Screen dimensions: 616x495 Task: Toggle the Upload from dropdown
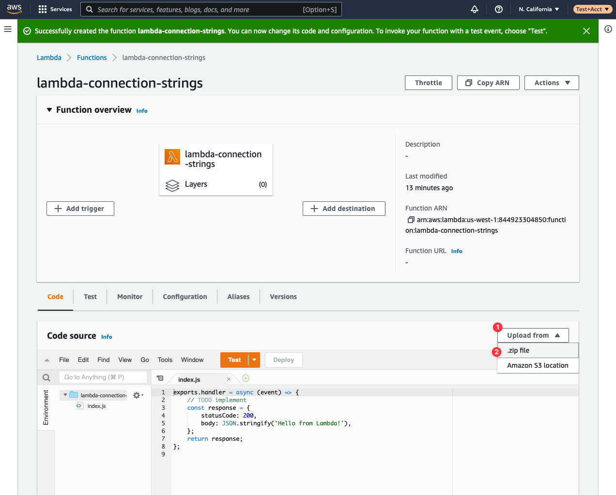point(533,335)
